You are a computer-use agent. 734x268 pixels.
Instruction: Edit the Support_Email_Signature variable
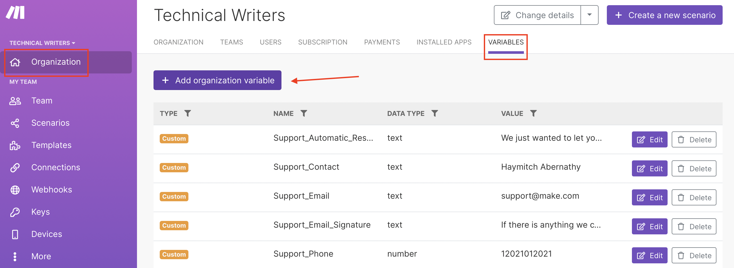pos(649,227)
